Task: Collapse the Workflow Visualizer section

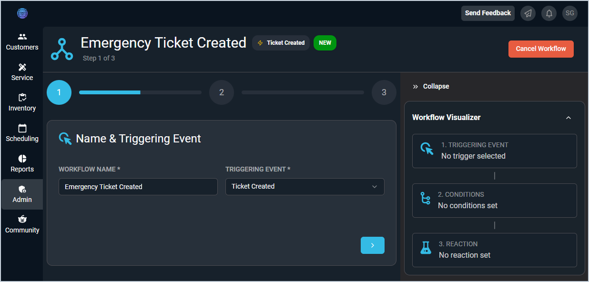Action: [569, 118]
